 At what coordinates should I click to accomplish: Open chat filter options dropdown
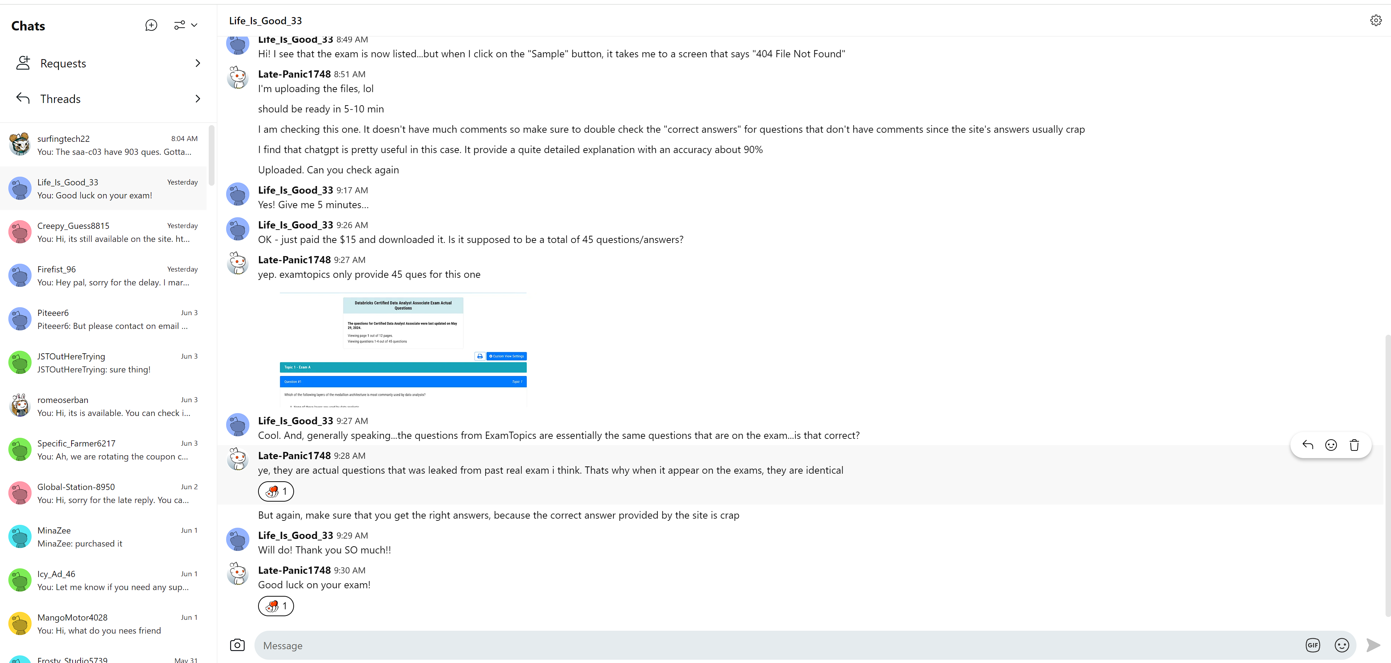(x=185, y=25)
